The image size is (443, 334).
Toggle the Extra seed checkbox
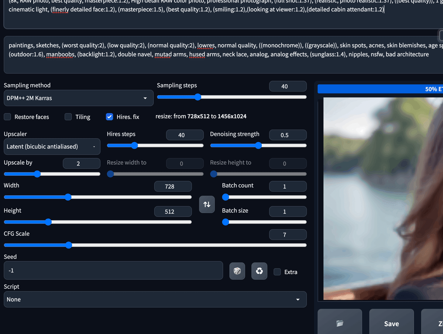tap(277, 272)
